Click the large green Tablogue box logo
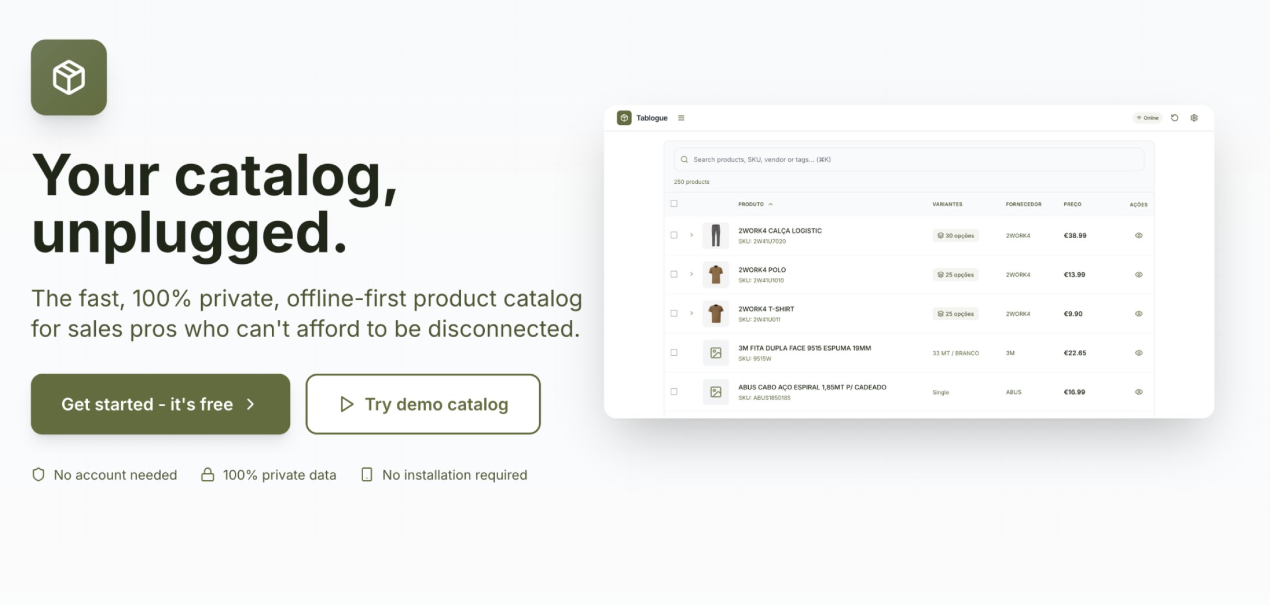This screenshot has width=1270, height=605. click(68, 77)
